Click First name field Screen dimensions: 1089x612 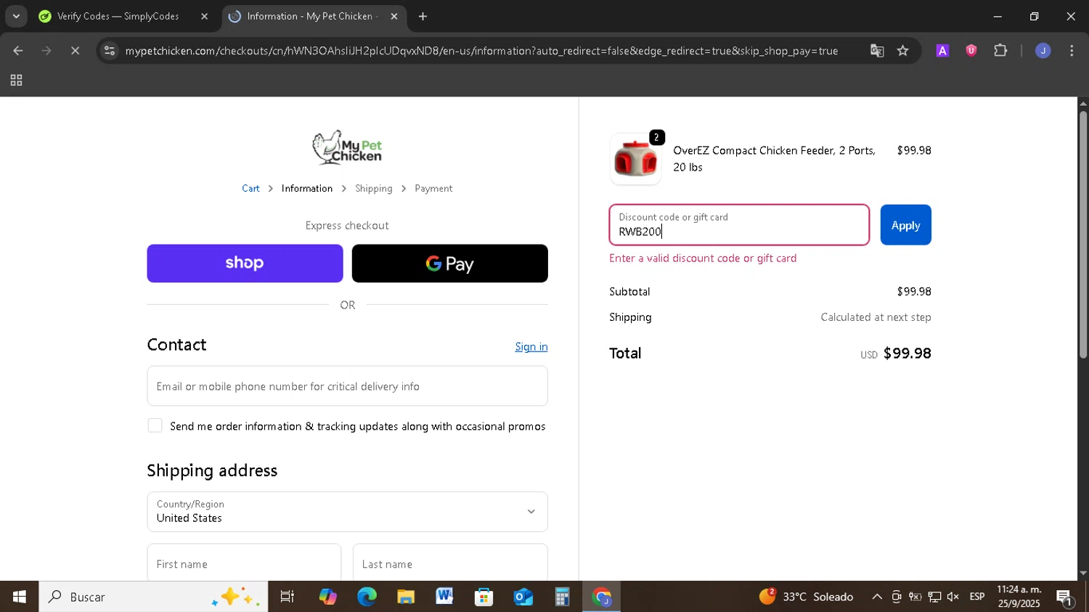pos(244,563)
